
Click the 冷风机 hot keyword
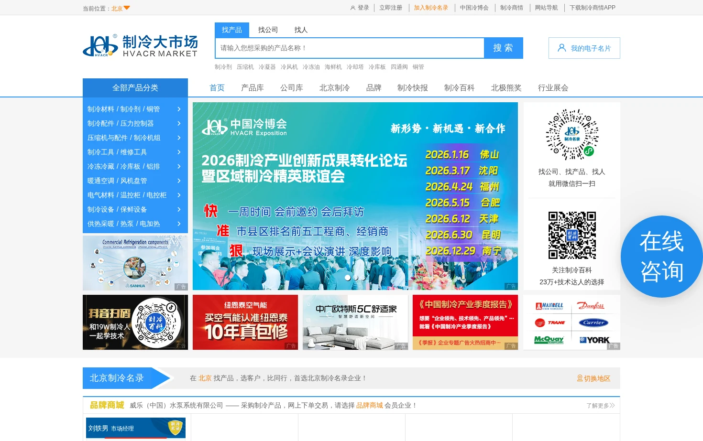[289, 67]
